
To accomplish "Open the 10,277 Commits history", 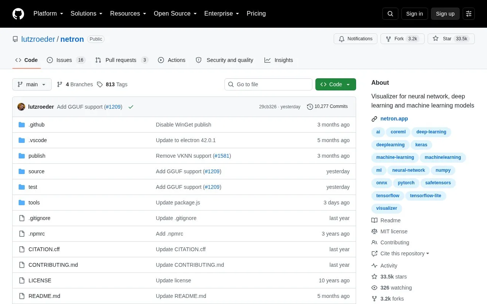I will point(327,107).
